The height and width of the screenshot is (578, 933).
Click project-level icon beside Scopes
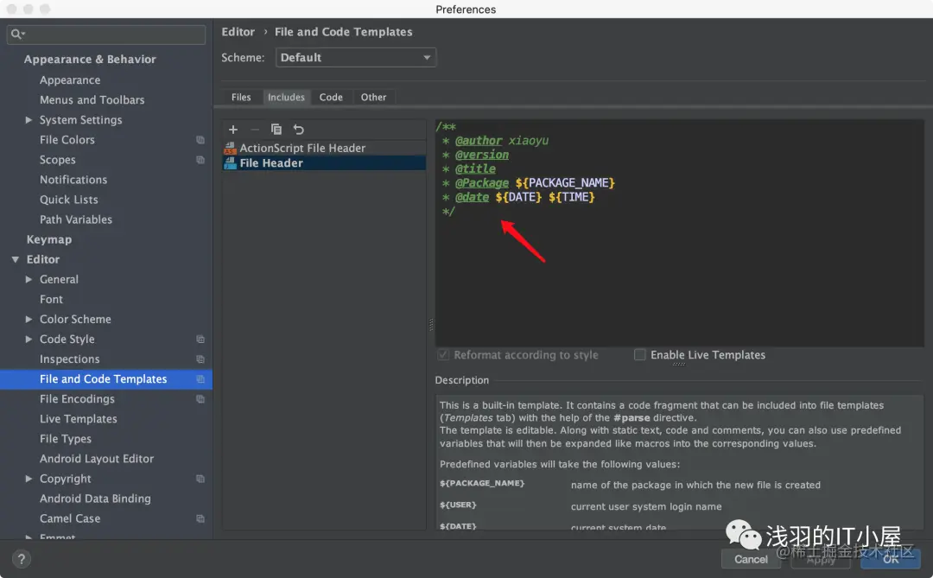coord(200,160)
